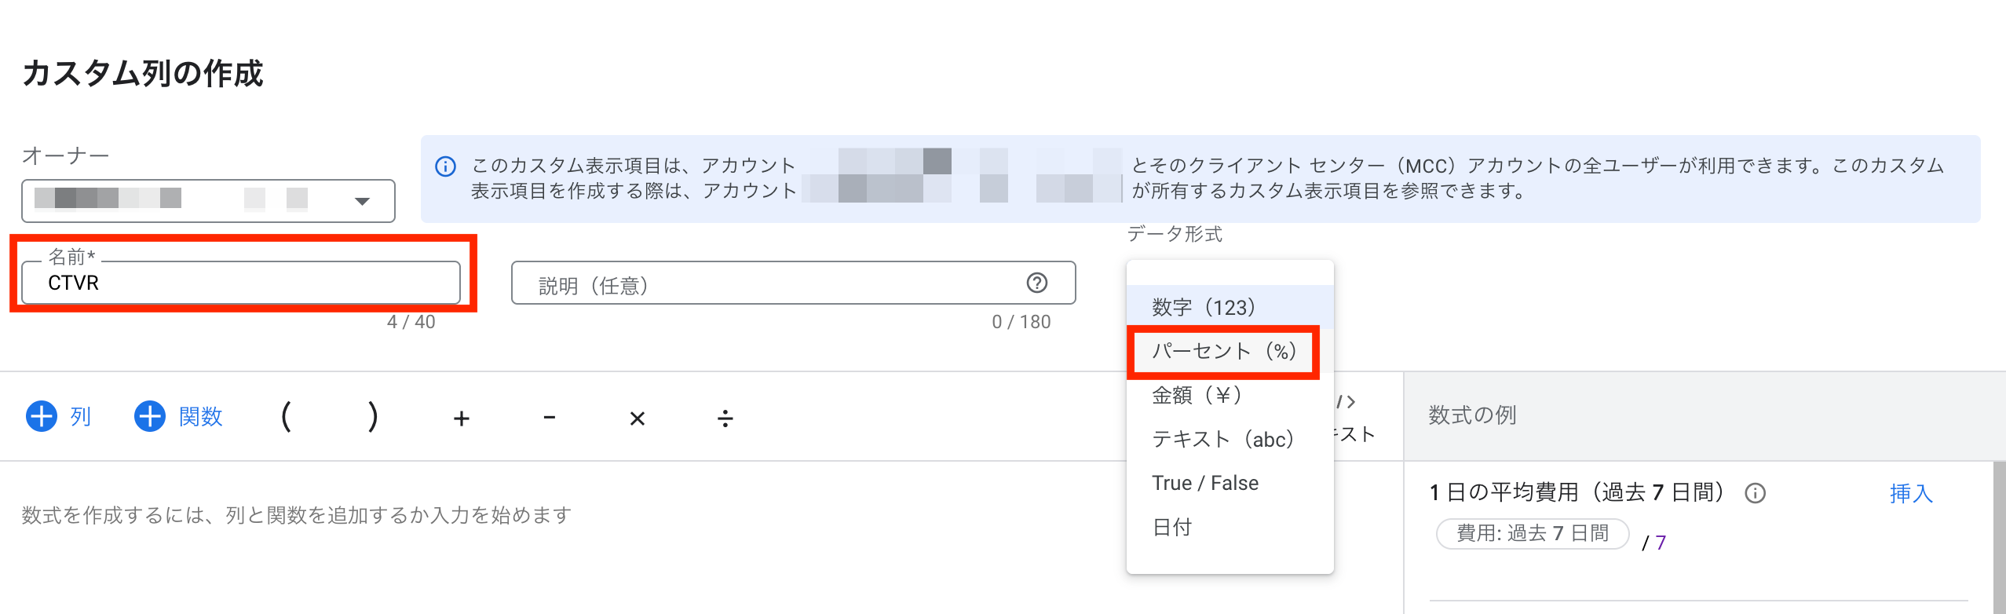Choose テキスト（abc）data format option
The height and width of the screenshot is (614, 2006).
(1222, 439)
